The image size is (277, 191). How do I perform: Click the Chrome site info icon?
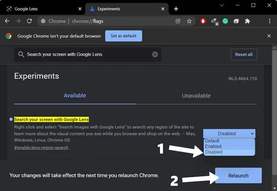click(43, 21)
